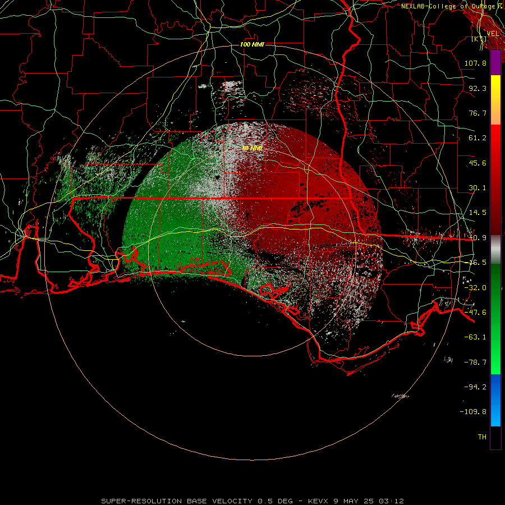Click the purple segment of the color bar
The height and width of the screenshot is (505, 505).
point(495,63)
